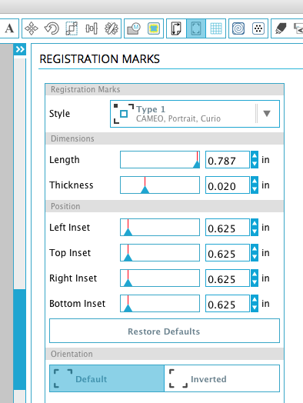303x403 pixels.
Task: Click the Bottom Inset slider
Action: click(x=160, y=303)
